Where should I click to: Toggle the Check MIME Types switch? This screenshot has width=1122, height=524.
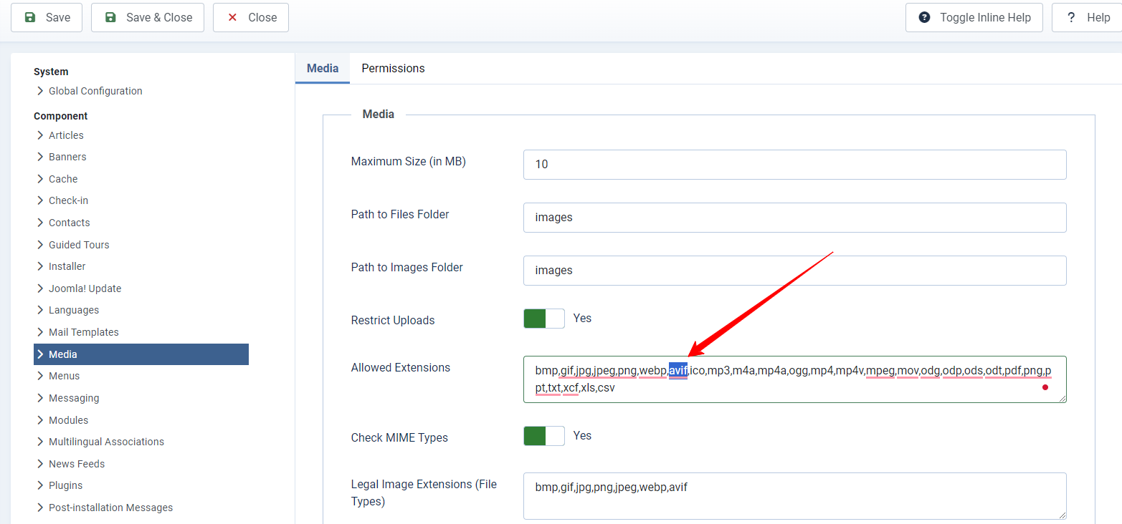tap(544, 436)
